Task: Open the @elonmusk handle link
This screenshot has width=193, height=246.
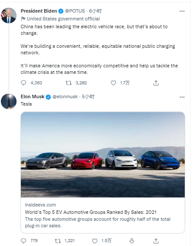Action: [x=65, y=96]
